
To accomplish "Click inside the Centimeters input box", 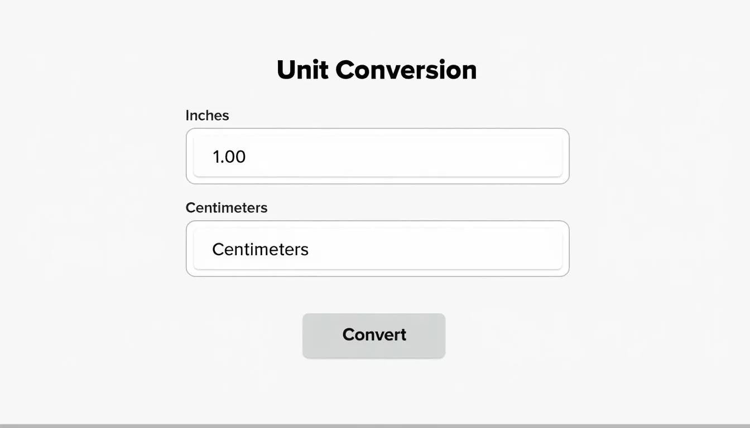I will point(377,249).
